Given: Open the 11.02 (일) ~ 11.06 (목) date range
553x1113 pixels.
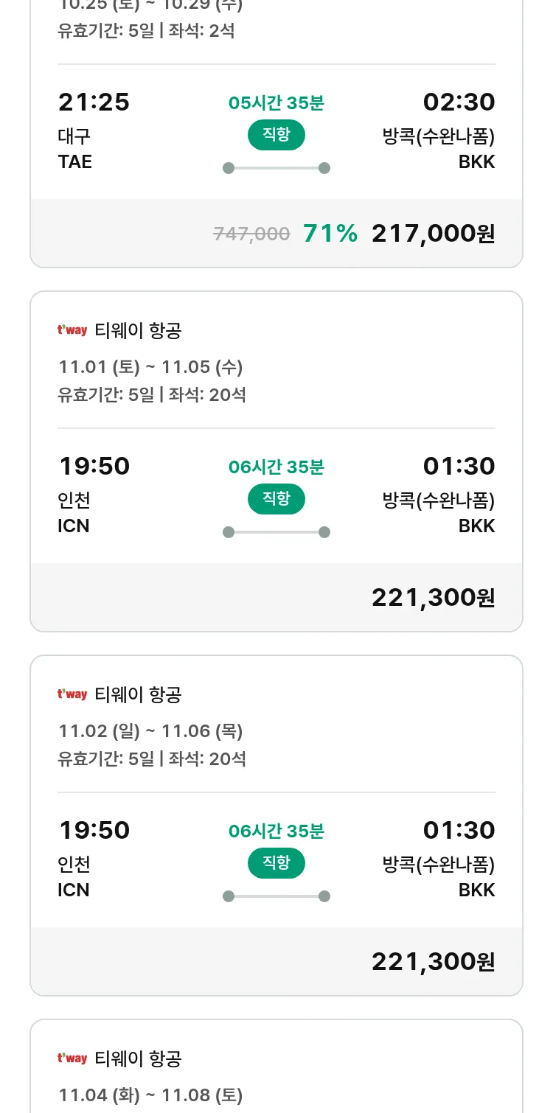Looking at the screenshot, I should click(150, 731).
